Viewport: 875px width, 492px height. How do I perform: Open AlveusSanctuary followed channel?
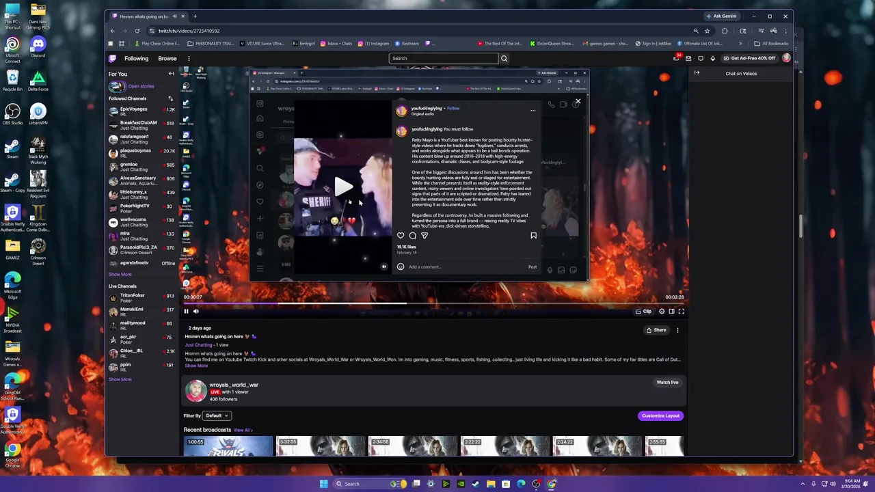pos(142,180)
